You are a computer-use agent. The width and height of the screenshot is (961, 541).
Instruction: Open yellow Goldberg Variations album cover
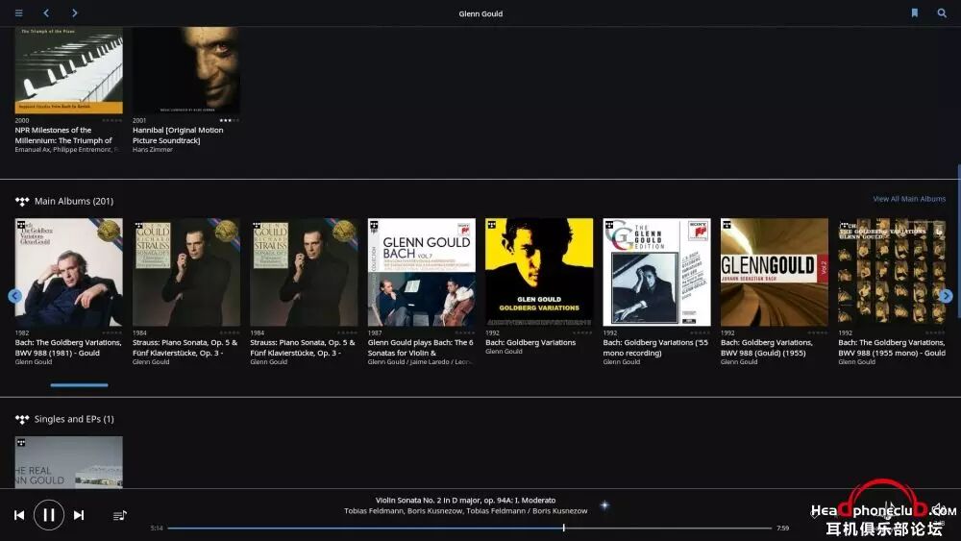(539, 272)
